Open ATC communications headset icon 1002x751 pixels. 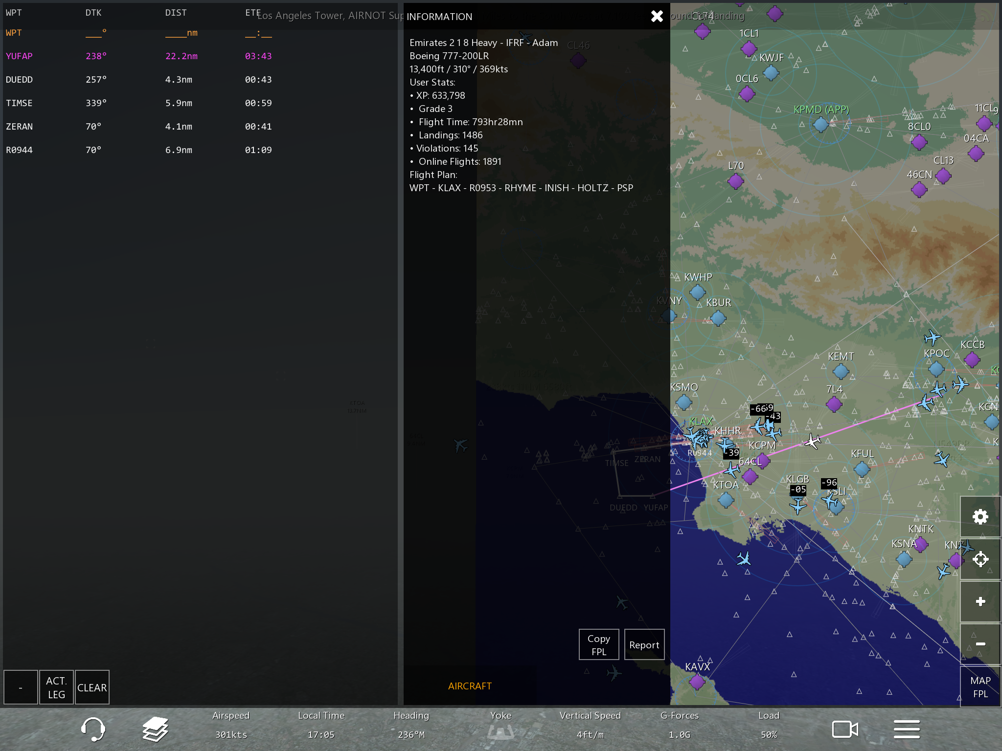tap(92, 729)
